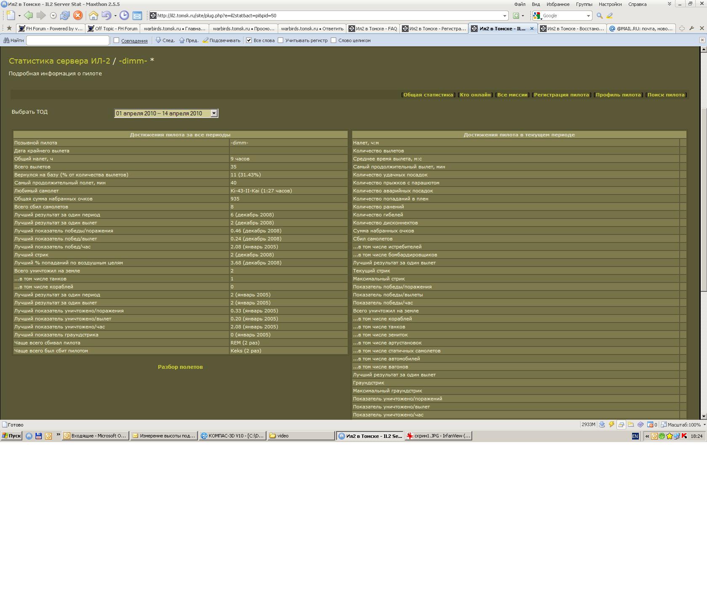The height and width of the screenshot is (589, 707).
Task: Click the green Back arrow button
Action: pos(28,16)
